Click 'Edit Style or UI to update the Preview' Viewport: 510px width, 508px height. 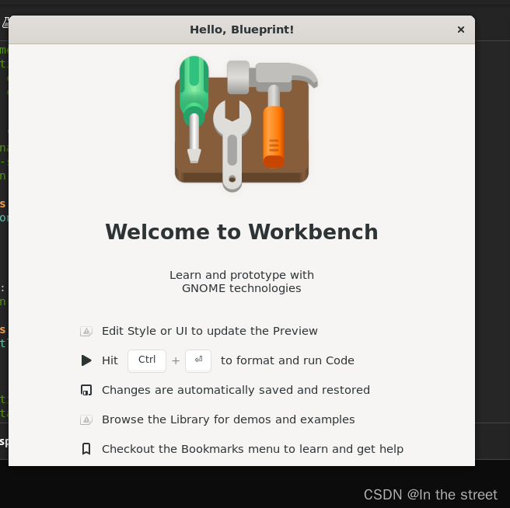tap(210, 331)
